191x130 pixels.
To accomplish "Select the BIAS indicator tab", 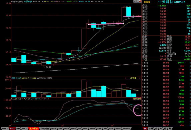I will point(67,128).
